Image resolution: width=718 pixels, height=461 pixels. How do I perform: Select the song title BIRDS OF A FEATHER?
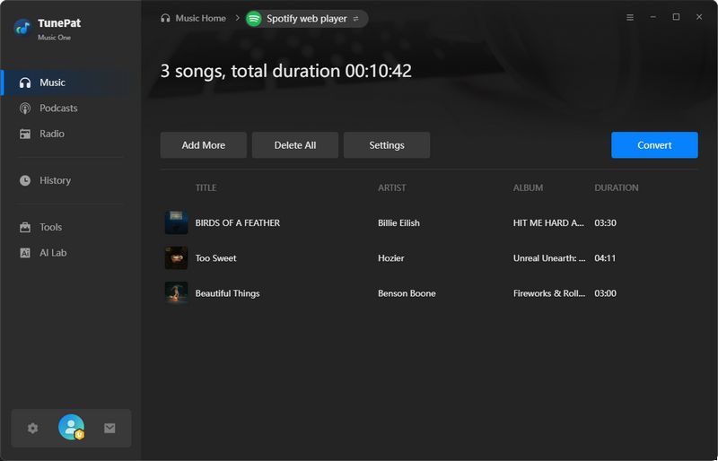coord(238,223)
